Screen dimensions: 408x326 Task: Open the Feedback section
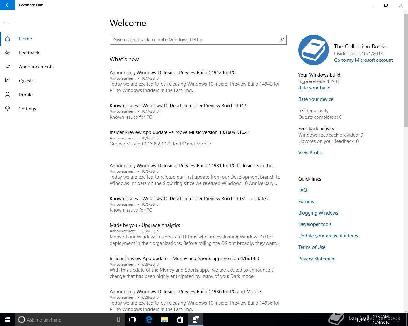pyautogui.click(x=29, y=53)
